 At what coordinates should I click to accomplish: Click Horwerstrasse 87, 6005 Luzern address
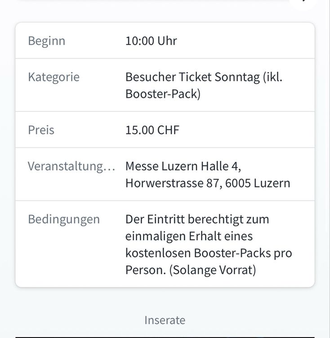[208, 183]
